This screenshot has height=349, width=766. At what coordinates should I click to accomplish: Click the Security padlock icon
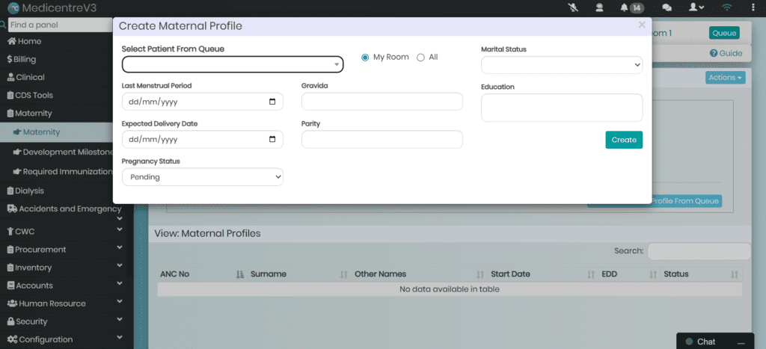[x=10, y=321]
